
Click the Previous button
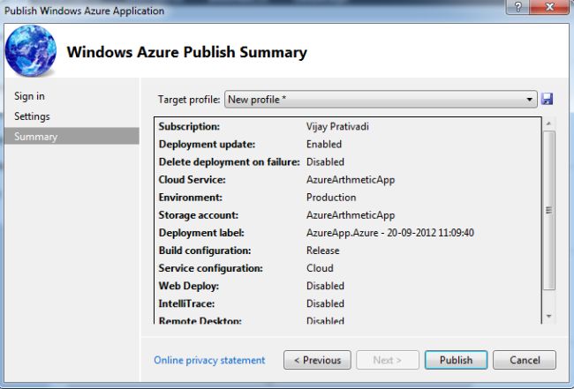point(317,360)
